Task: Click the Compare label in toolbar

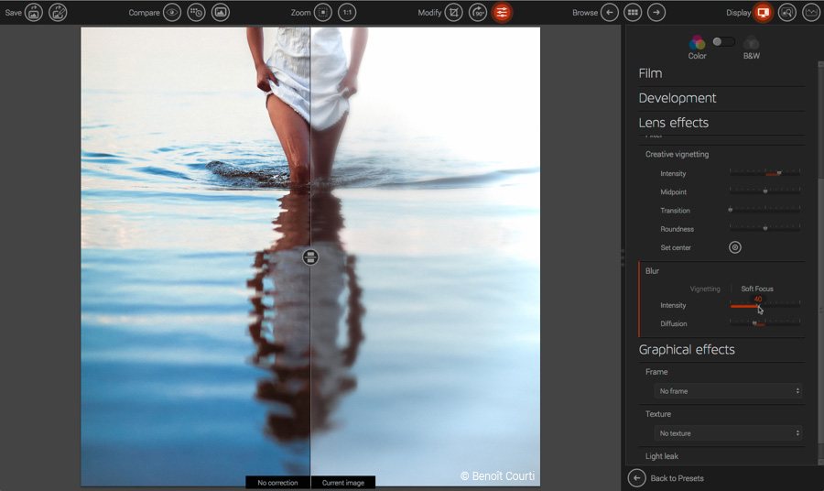Action: [144, 13]
